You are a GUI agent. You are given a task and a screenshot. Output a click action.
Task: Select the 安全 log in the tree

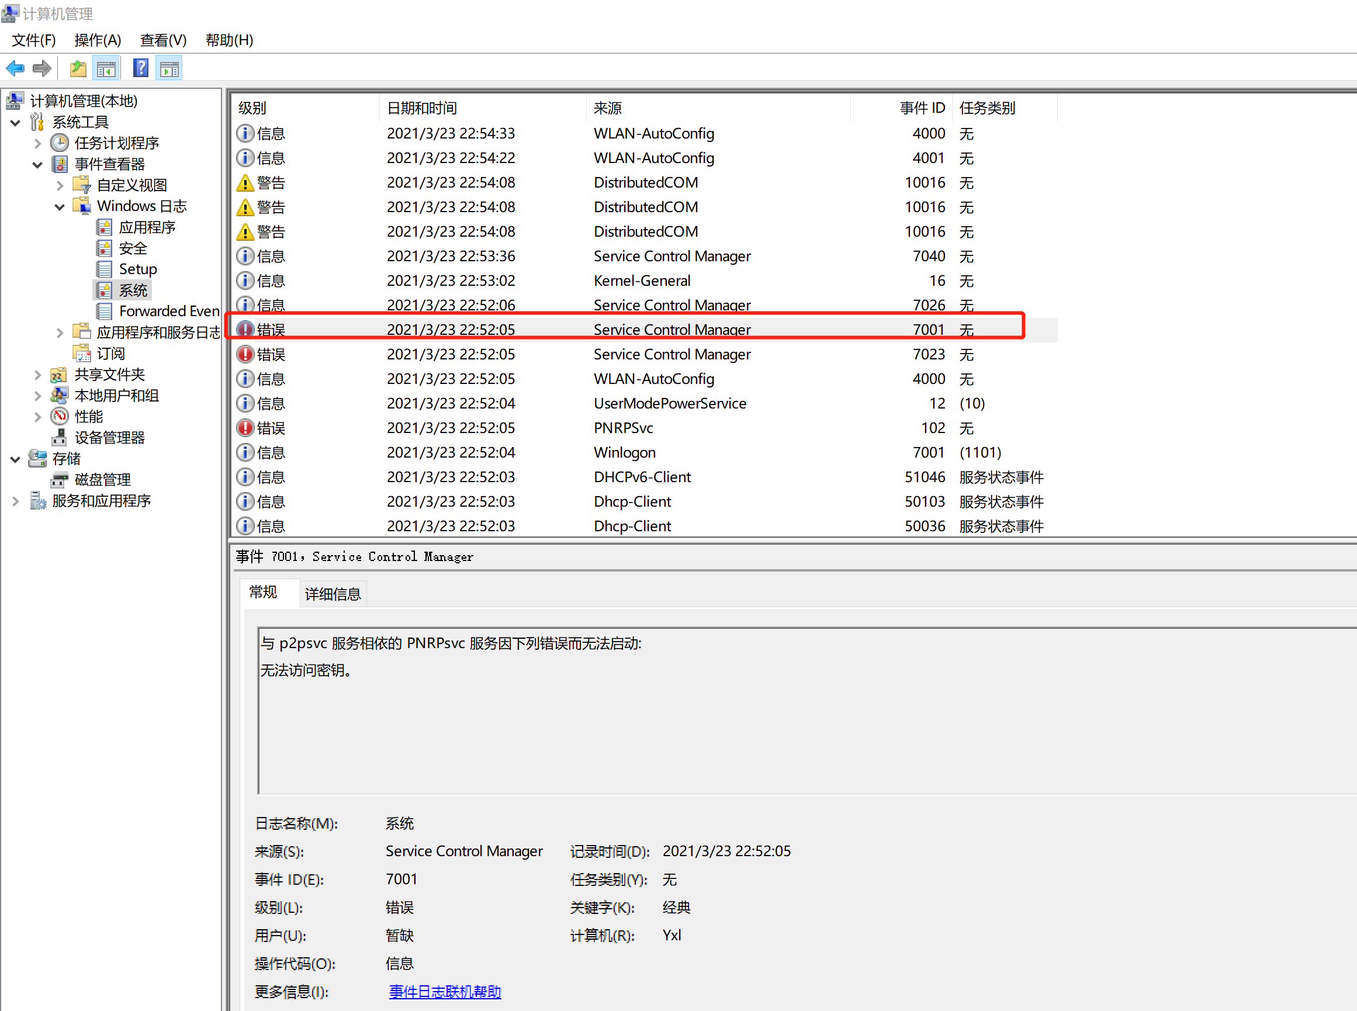pos(133,248)
